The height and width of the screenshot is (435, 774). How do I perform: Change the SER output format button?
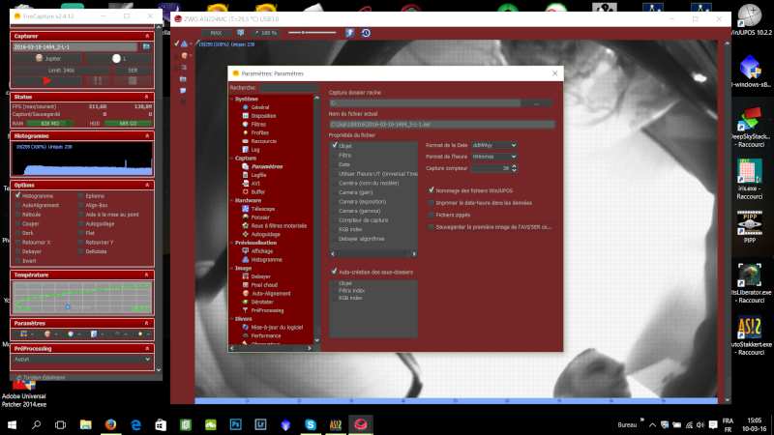coord(133,70)
